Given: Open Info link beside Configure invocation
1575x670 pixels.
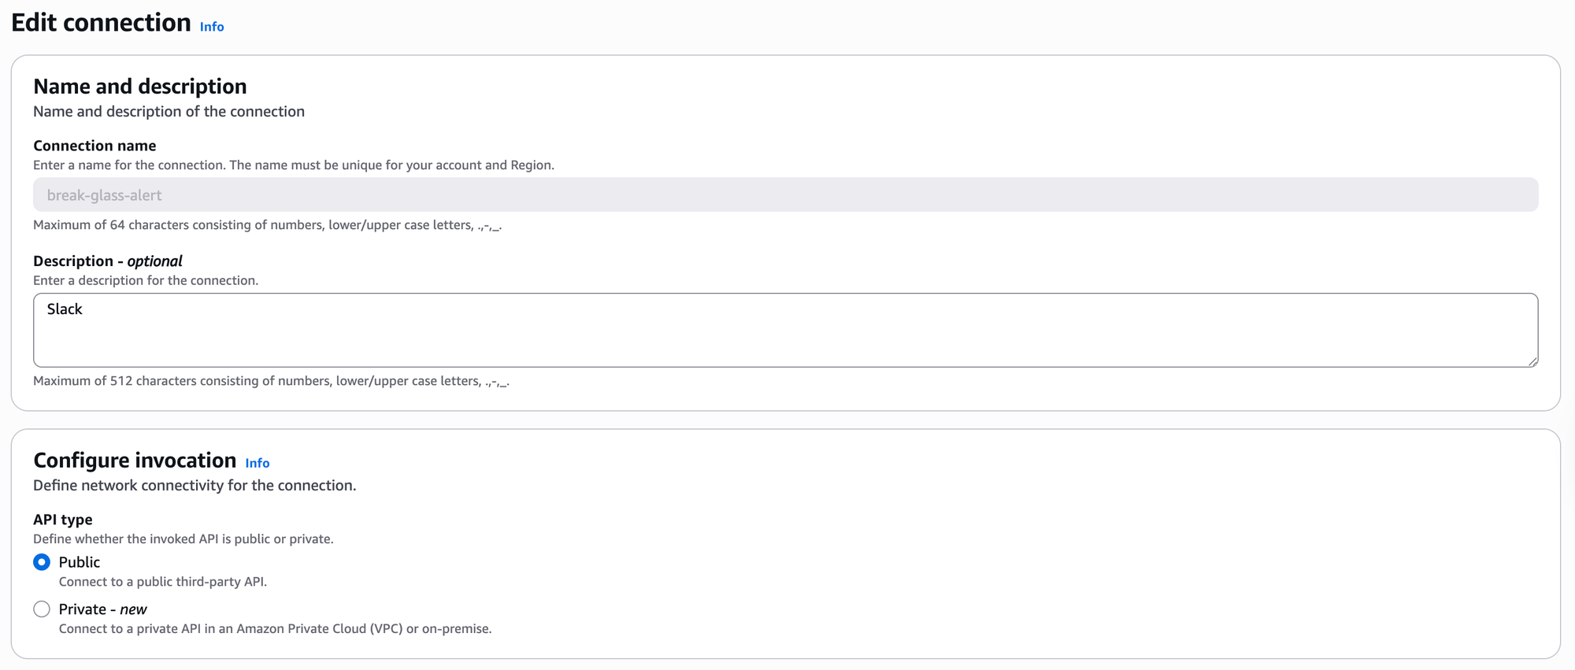Looking at the screenshot, I should click(x=258, y=463).
